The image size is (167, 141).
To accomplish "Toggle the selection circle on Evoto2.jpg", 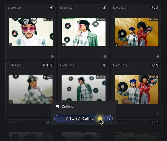I will point(105,56).
